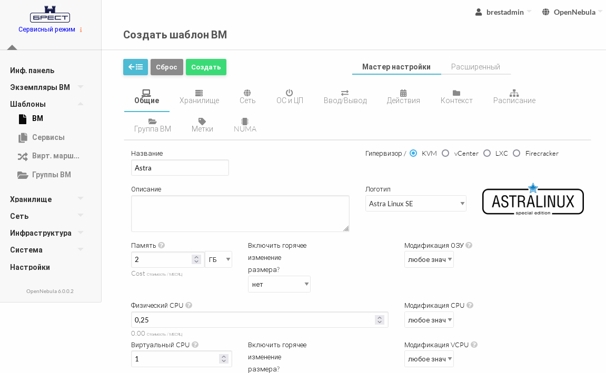The width and height of the screenshot is (606, 373).
Task: Open the Actions calendar tab icon
Action: pos(403,93)
